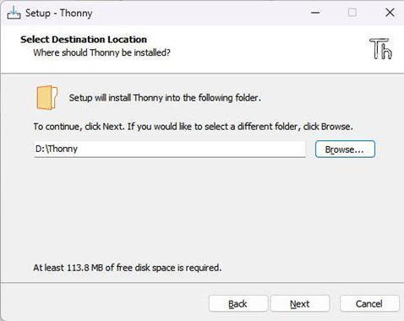Click the "To continue, click Next" instruction
The image size is (404, 321).
click(193, 127)
